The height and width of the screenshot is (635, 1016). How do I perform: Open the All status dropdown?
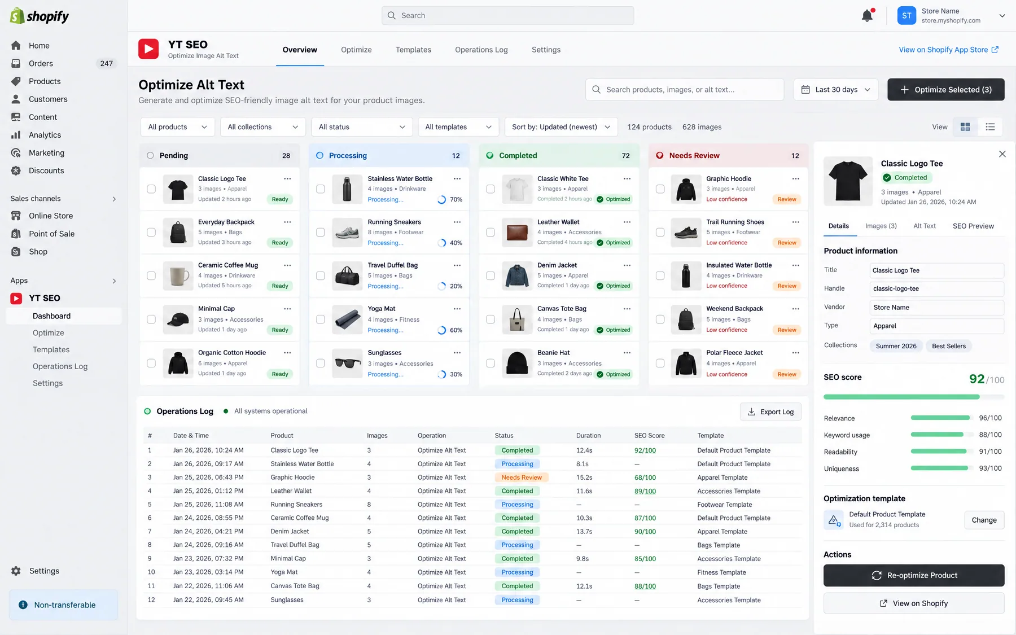click(362, 127)
